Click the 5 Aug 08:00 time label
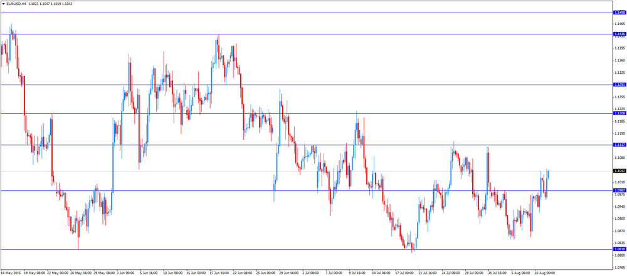This screenshot has height=276, width=627. (x=520, y=273)
